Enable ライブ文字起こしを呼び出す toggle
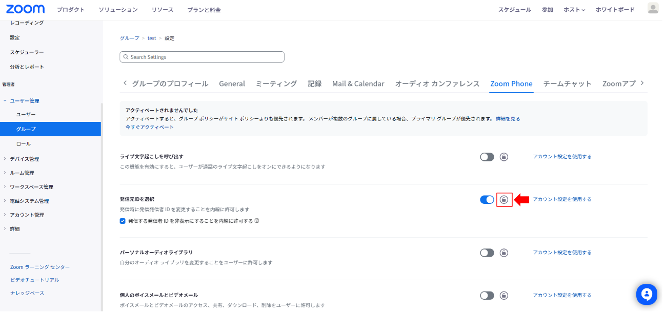The image size is (665, 312). [487, 157]
